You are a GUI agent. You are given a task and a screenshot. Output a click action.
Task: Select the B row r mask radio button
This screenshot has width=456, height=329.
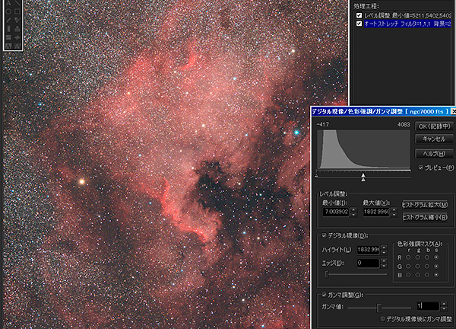(x=408, y=275)
